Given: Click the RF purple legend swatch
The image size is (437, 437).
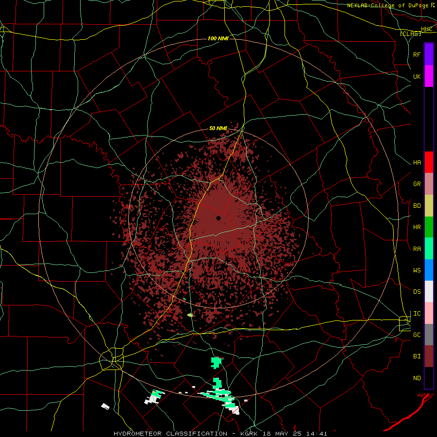Looking at the screenshot, I should click(x=429, y=54).
